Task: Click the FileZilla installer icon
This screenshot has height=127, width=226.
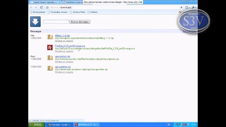Action: [x=50, y=47]
